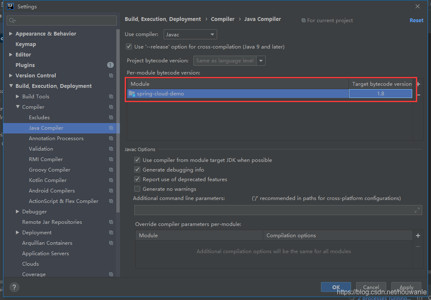
Task: Expand the Deployment node arrow
Action: [18, 232]
